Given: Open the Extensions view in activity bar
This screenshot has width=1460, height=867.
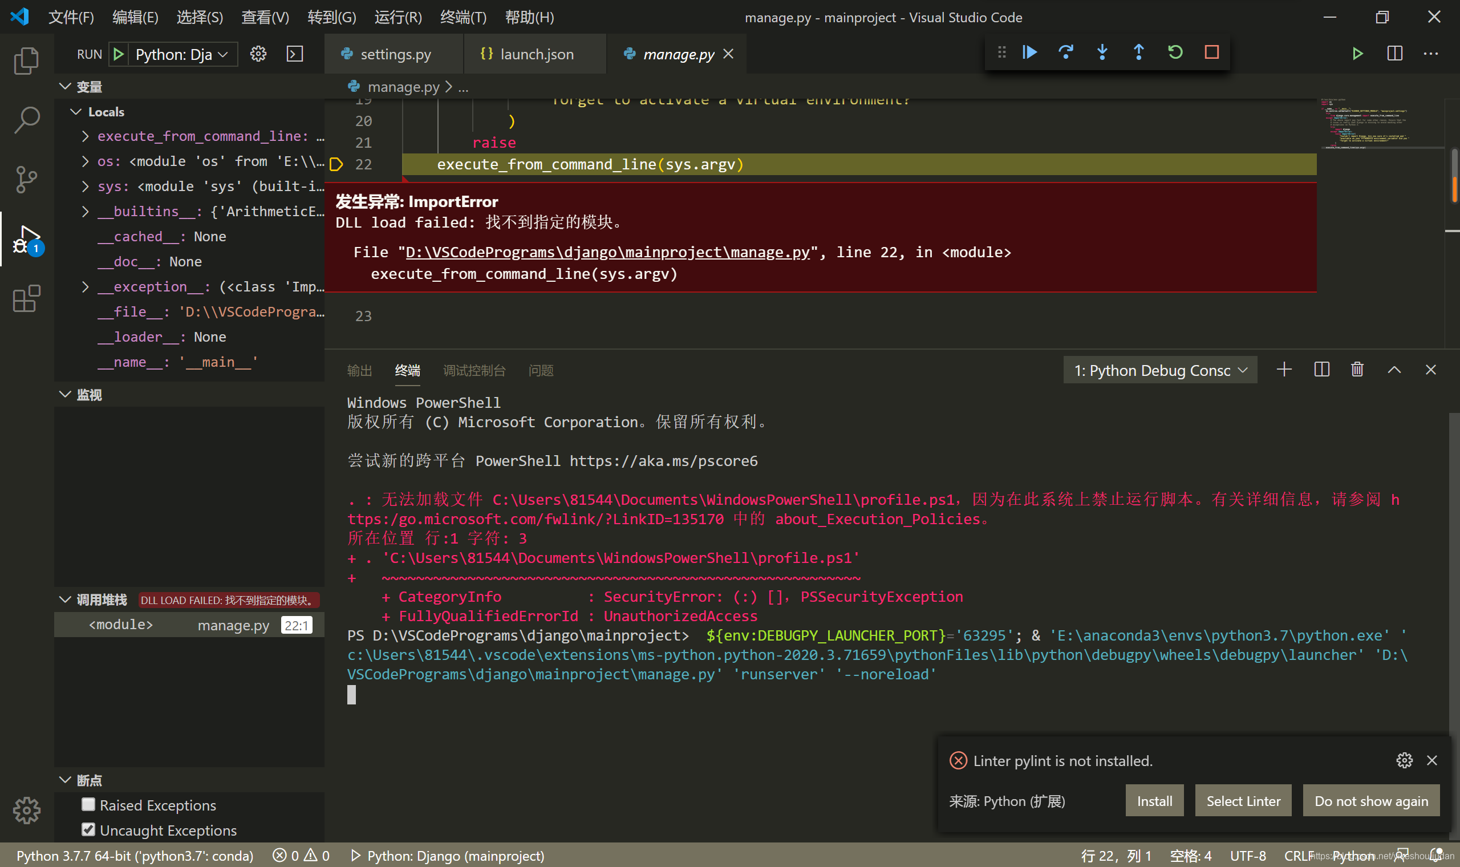Looking at the screenshot, I should (26, 299).
